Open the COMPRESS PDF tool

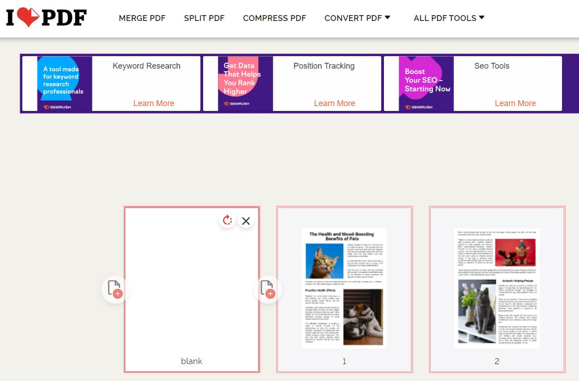274,18
